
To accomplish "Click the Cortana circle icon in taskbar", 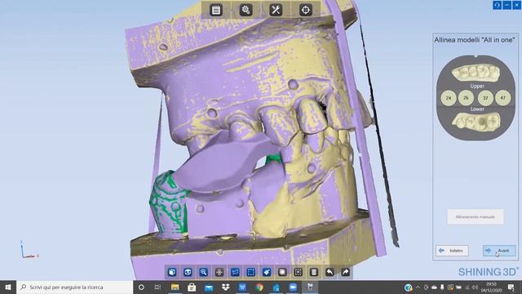I will pos(141,287).
